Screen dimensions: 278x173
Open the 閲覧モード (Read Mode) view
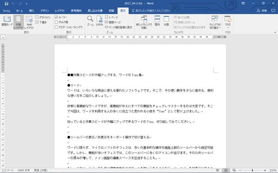pyautogui.click(x=6, y=21)
